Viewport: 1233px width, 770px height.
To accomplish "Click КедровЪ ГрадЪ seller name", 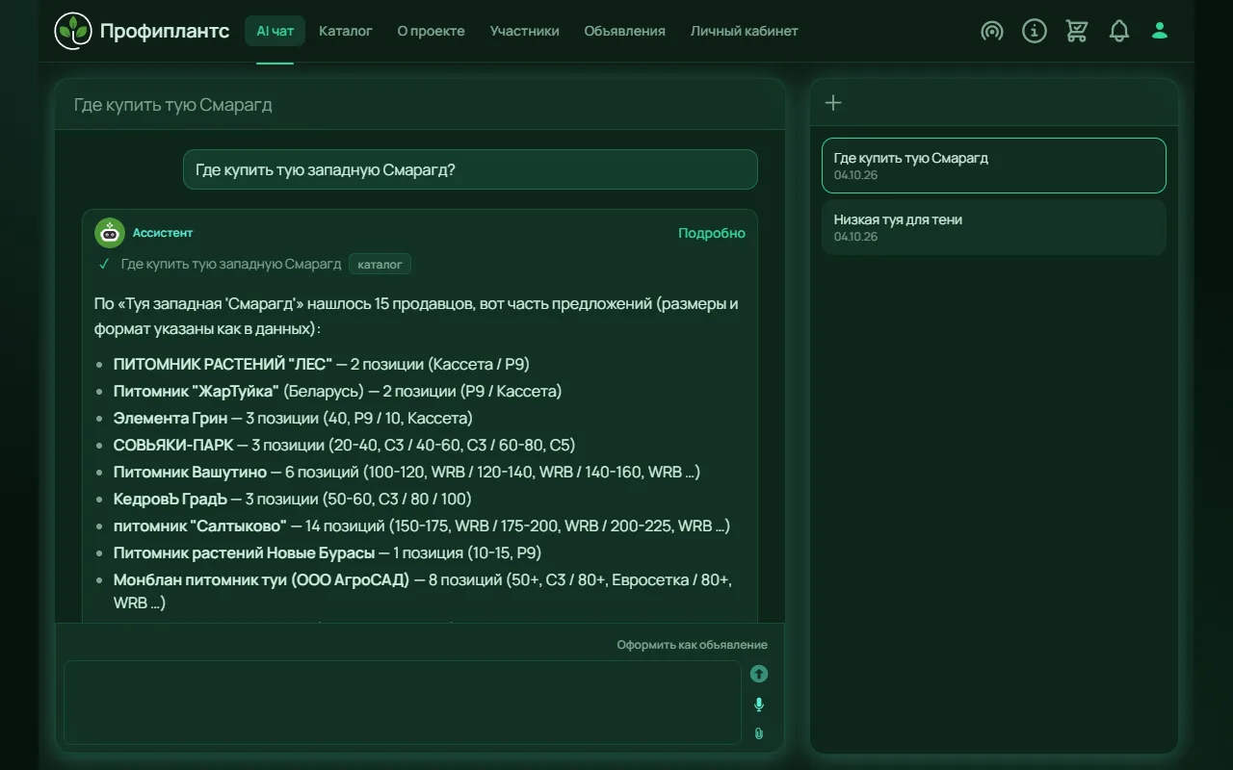I will (x=171, y=499).
